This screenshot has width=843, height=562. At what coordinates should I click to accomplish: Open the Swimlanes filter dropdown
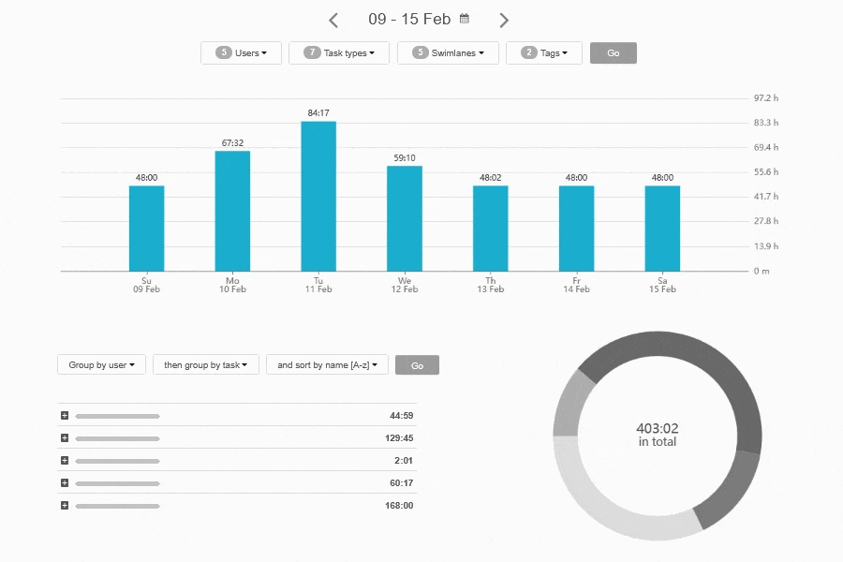click(448, 52)
